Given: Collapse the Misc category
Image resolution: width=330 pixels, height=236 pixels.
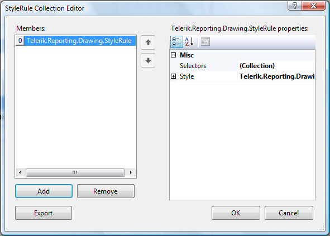Looking at the screenshot, I should [174, 55].
